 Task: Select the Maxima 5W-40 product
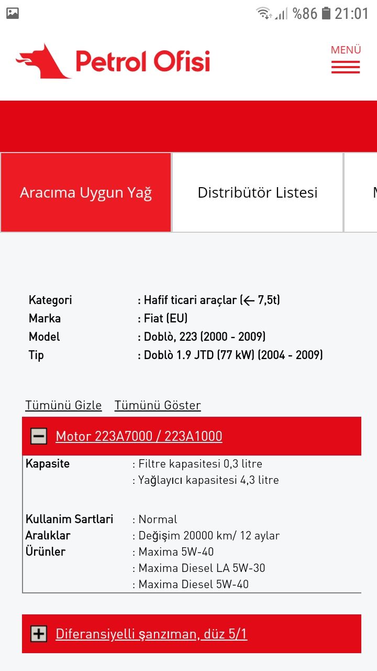point(176,551)
